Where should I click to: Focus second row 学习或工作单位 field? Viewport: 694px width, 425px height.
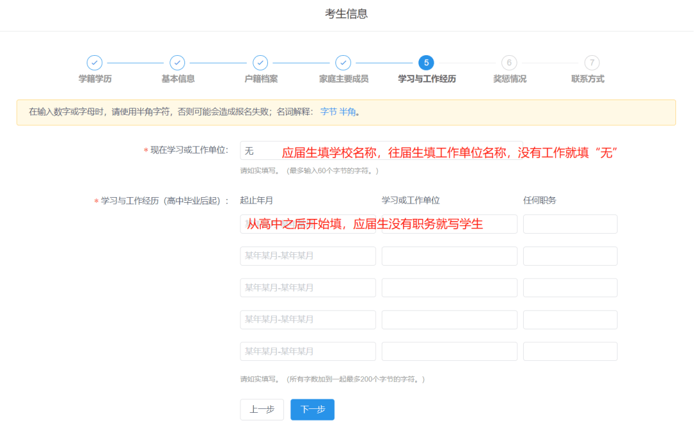449,256
